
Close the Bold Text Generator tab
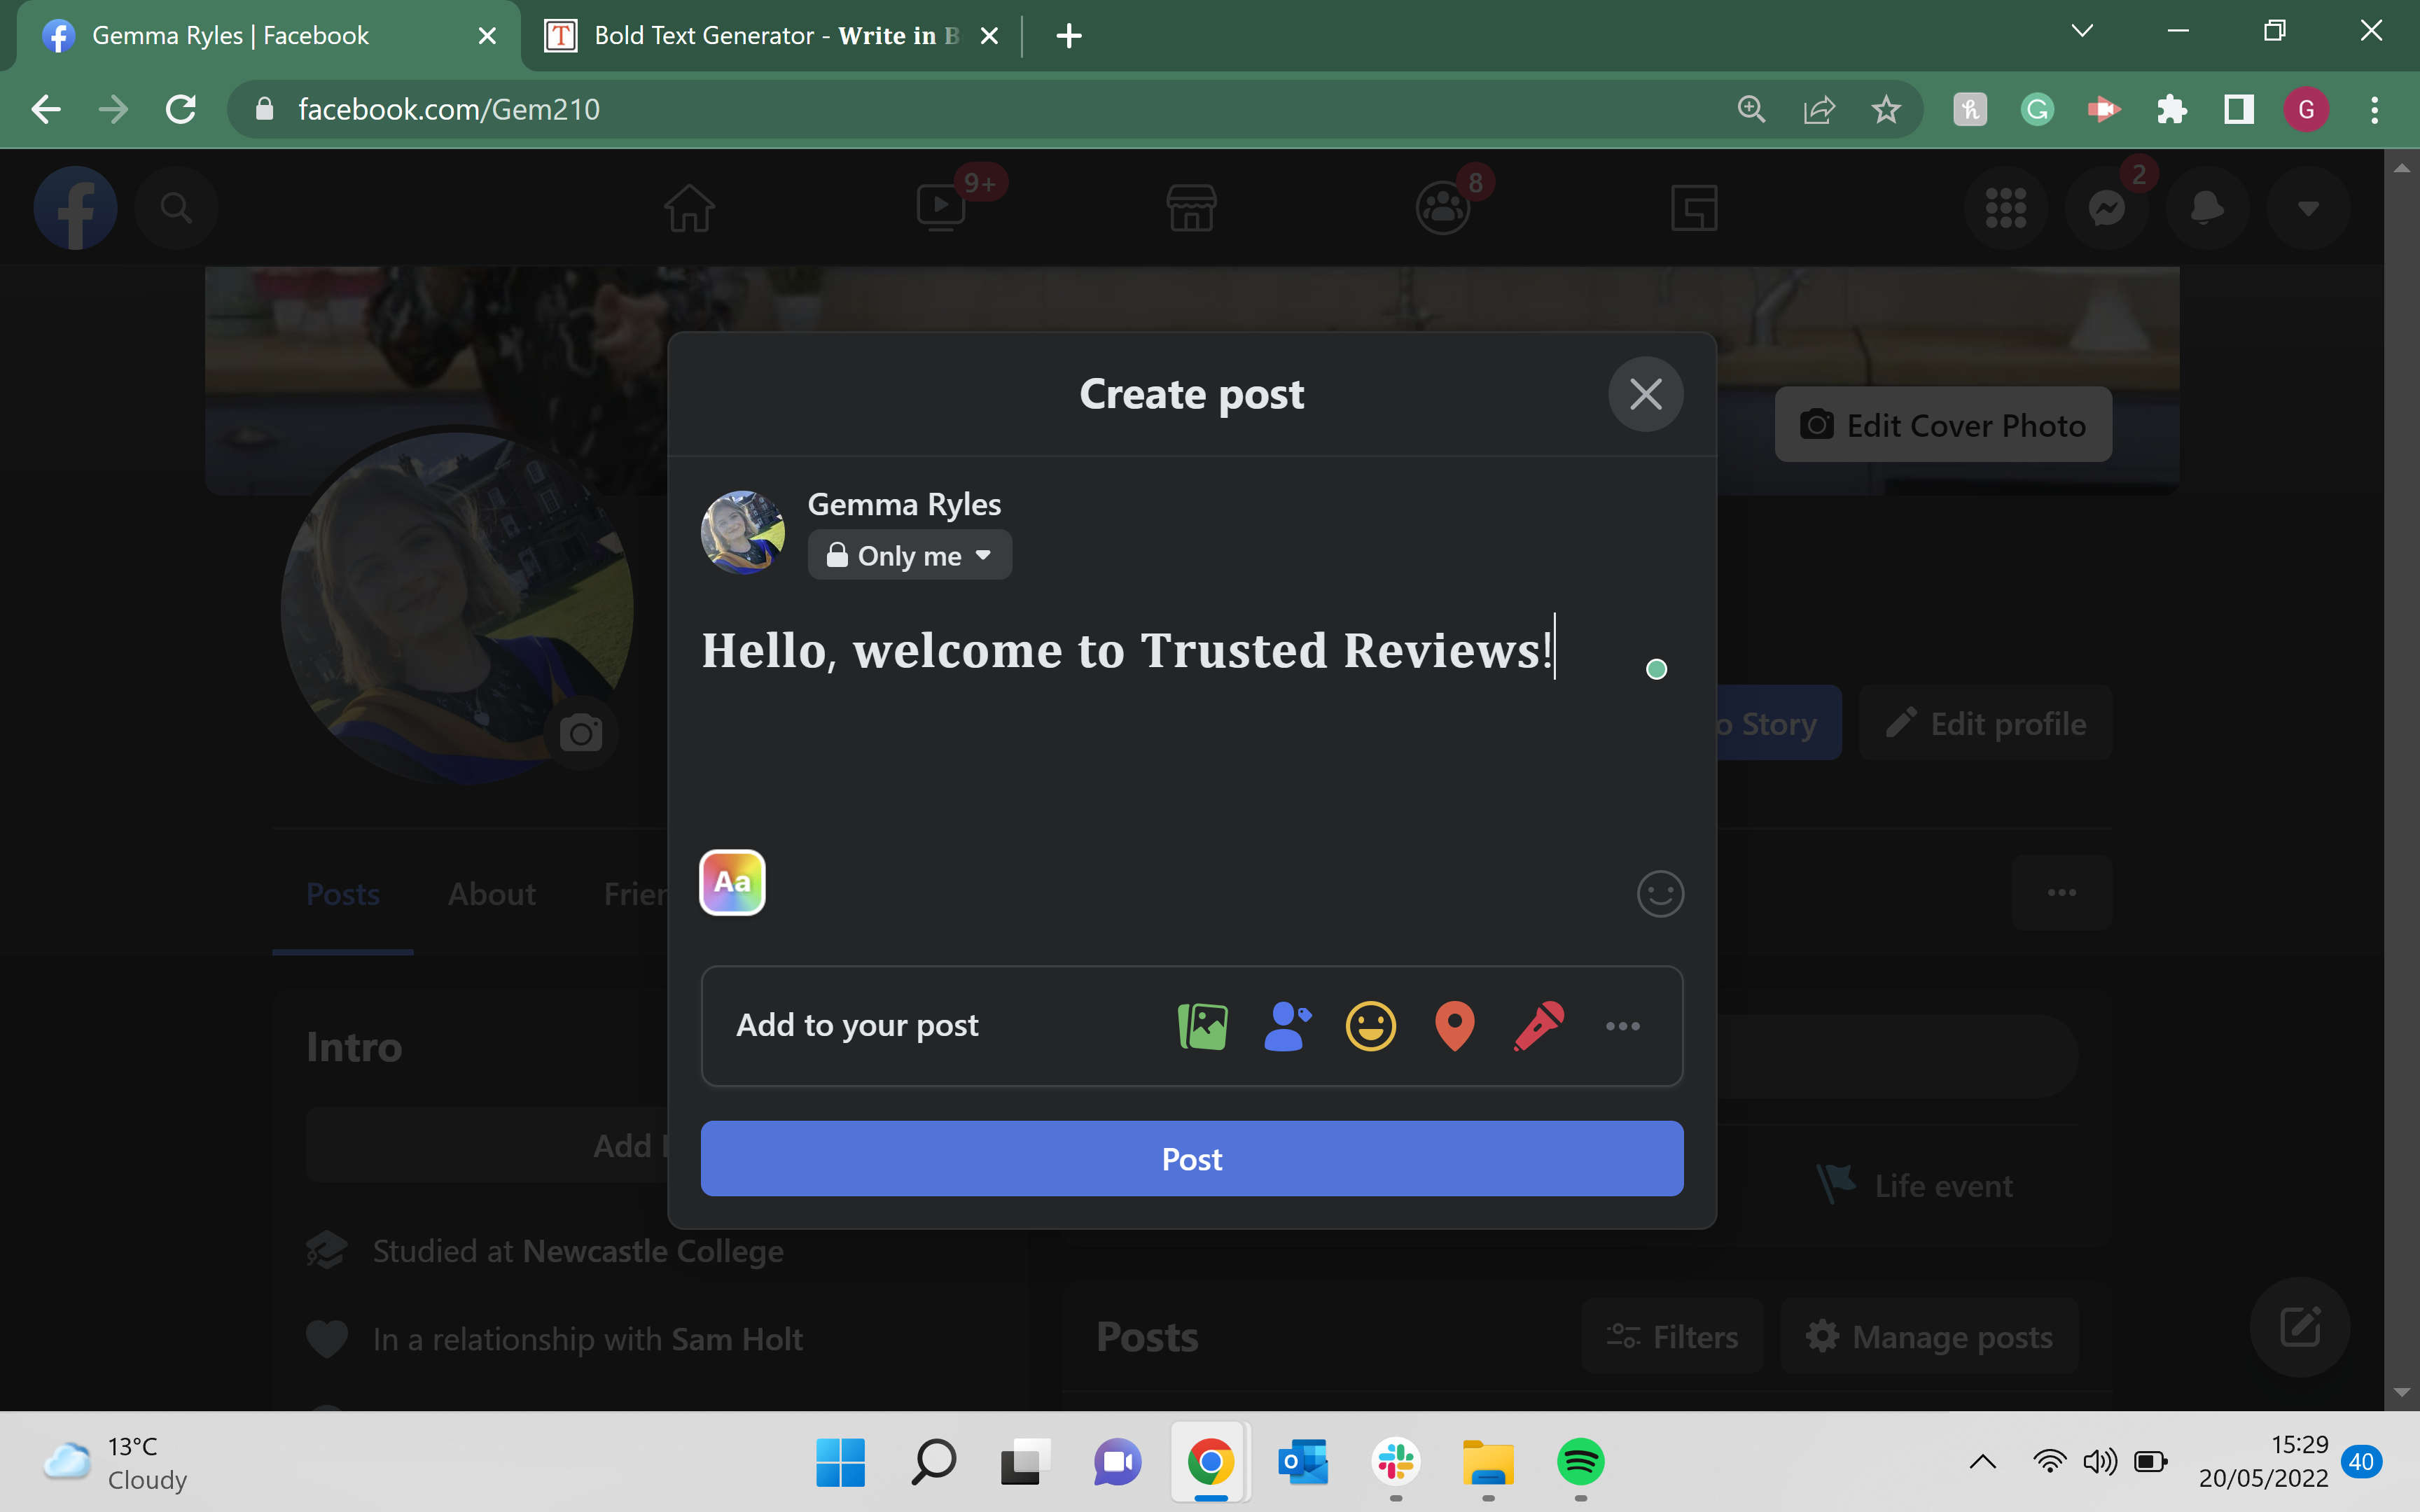tap(990, 36)
